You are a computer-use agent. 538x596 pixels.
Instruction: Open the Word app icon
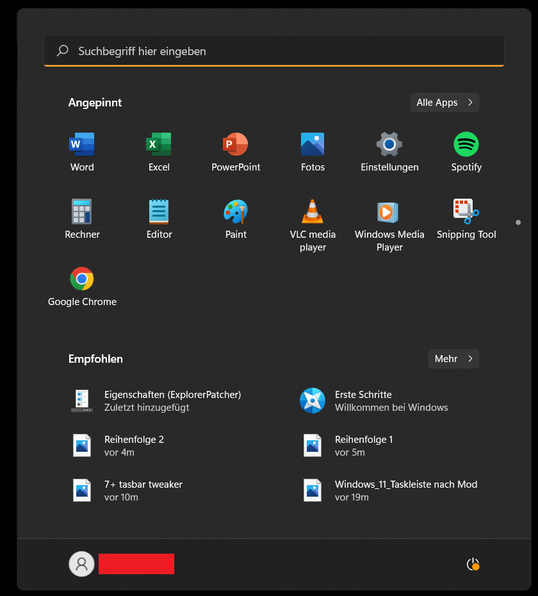(x=82, y=145)
